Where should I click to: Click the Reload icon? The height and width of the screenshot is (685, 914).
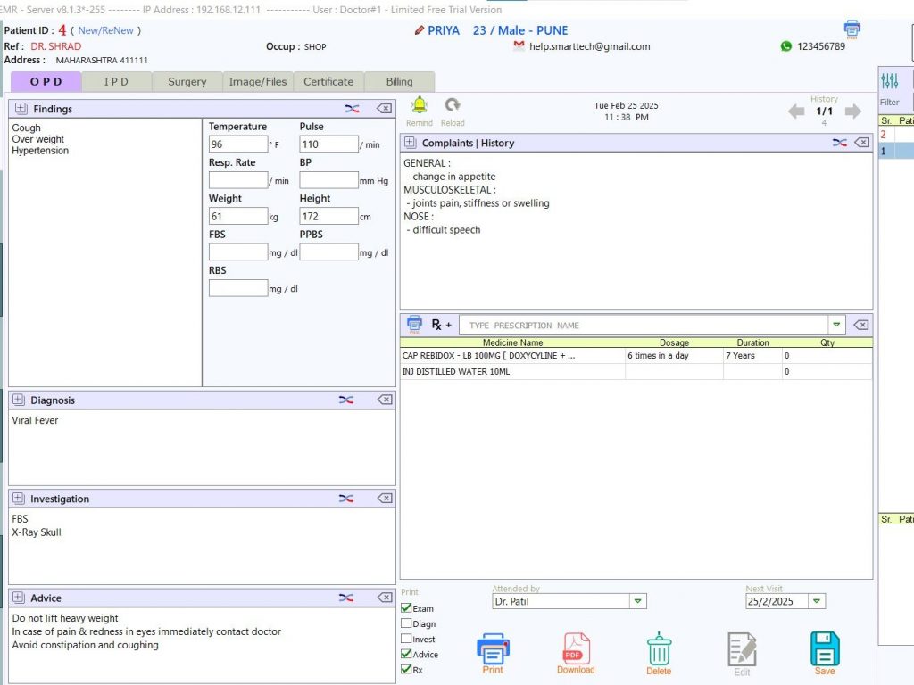point(453,106)
